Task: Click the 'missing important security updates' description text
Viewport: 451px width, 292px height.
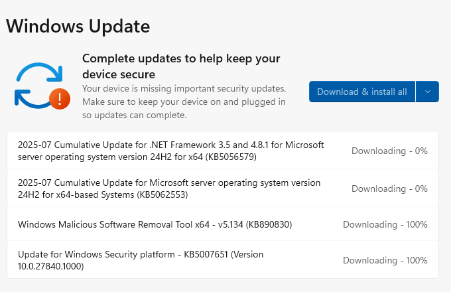Action: tap(184, 88)
